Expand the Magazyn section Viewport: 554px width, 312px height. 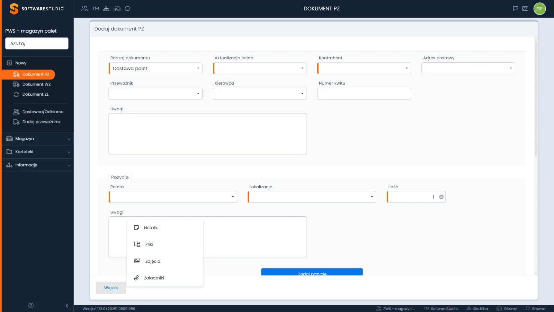38,139
